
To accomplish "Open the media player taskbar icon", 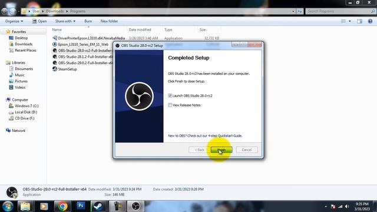I will (44, 206).
